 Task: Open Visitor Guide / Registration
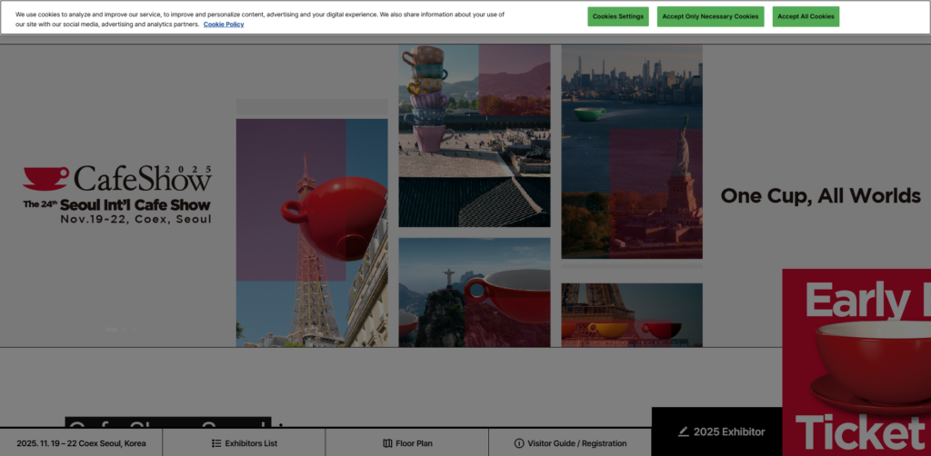pos(570,443)
